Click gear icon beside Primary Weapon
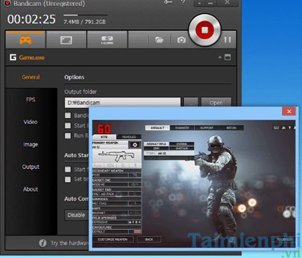 point(135,145)
